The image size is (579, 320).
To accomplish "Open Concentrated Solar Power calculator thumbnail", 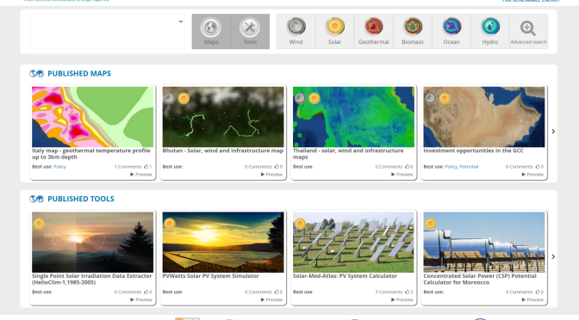I will 484,243.
